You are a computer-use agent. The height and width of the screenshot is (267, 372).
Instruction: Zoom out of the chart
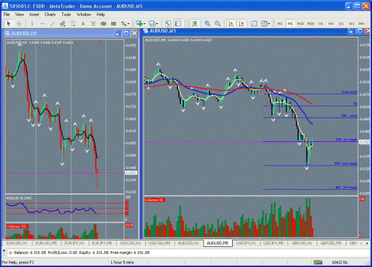[218, 24]
